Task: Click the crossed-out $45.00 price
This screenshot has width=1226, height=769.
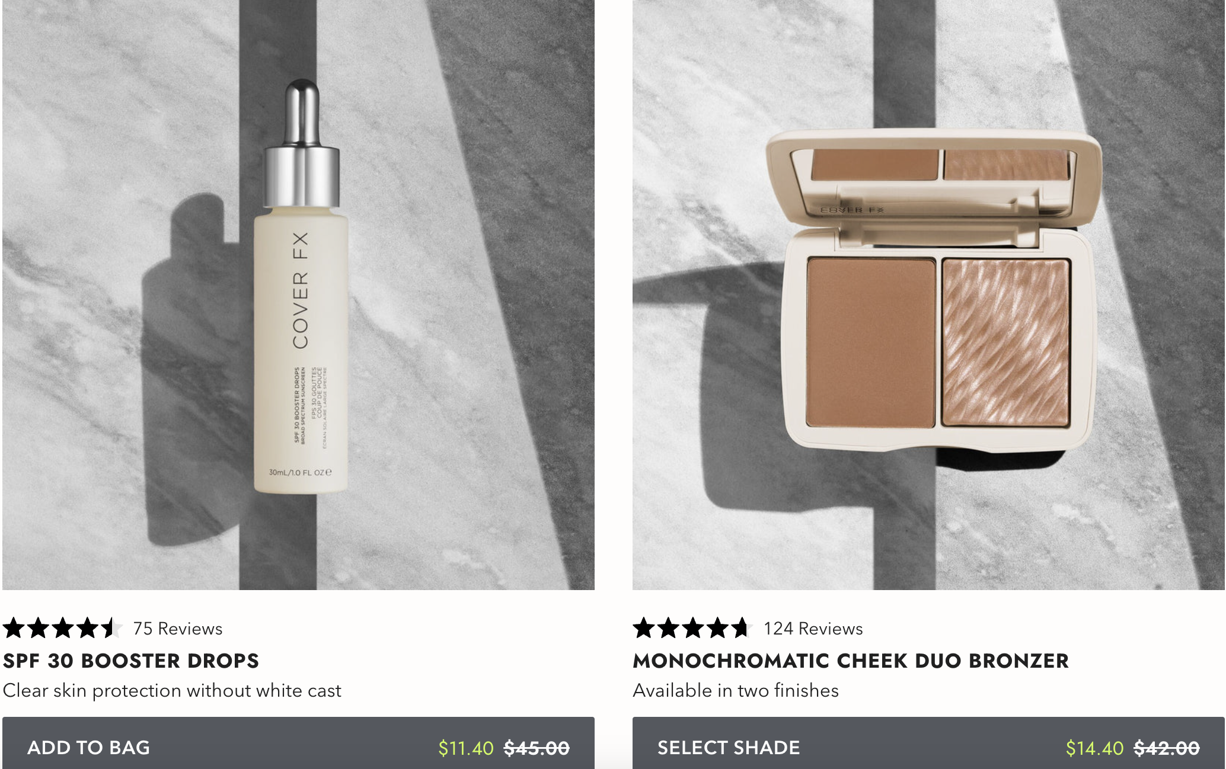Action: click(x=537, y=748)
